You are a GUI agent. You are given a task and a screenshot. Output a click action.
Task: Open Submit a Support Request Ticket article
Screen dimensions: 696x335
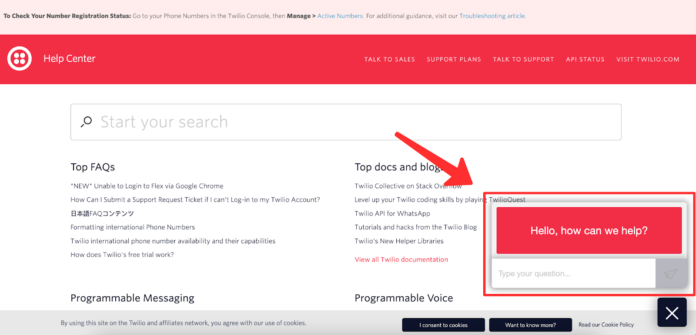(195, 200)
